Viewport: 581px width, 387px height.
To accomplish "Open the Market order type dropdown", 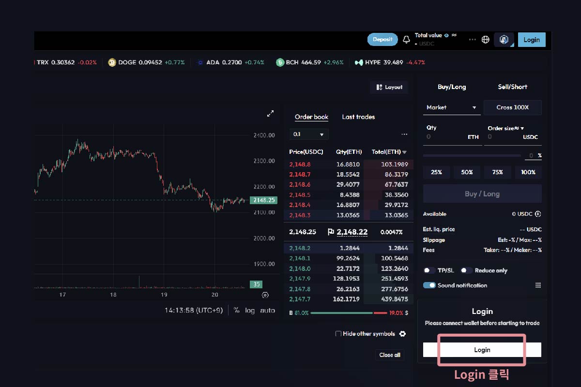I will click(x=451, y=107).
